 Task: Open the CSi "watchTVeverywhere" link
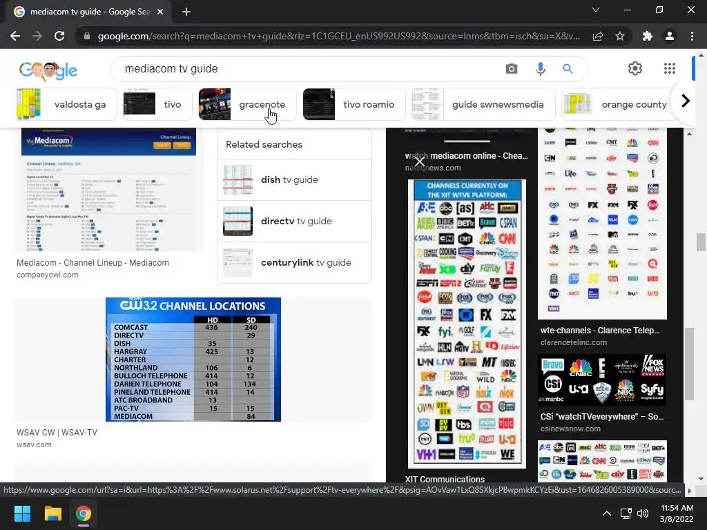[601, 417]
